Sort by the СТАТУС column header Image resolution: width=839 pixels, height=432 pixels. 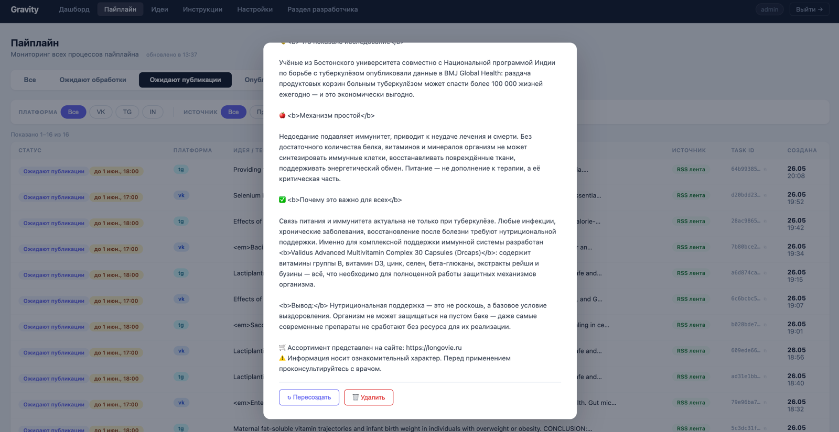[30, 150]
